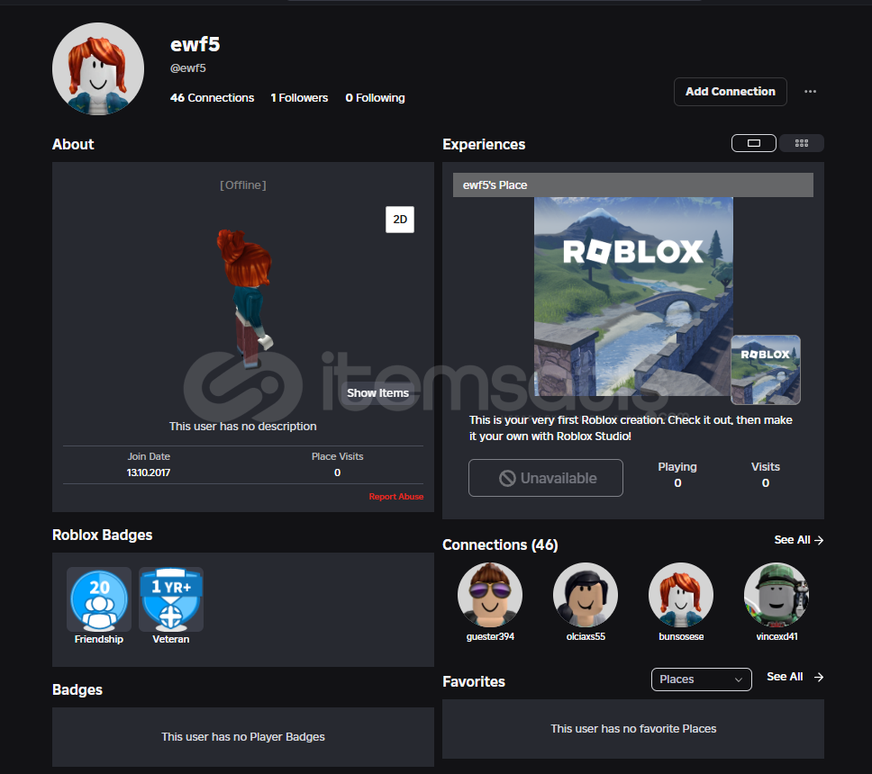
Task: View the 1 Followers list
Action: (299, 98)
